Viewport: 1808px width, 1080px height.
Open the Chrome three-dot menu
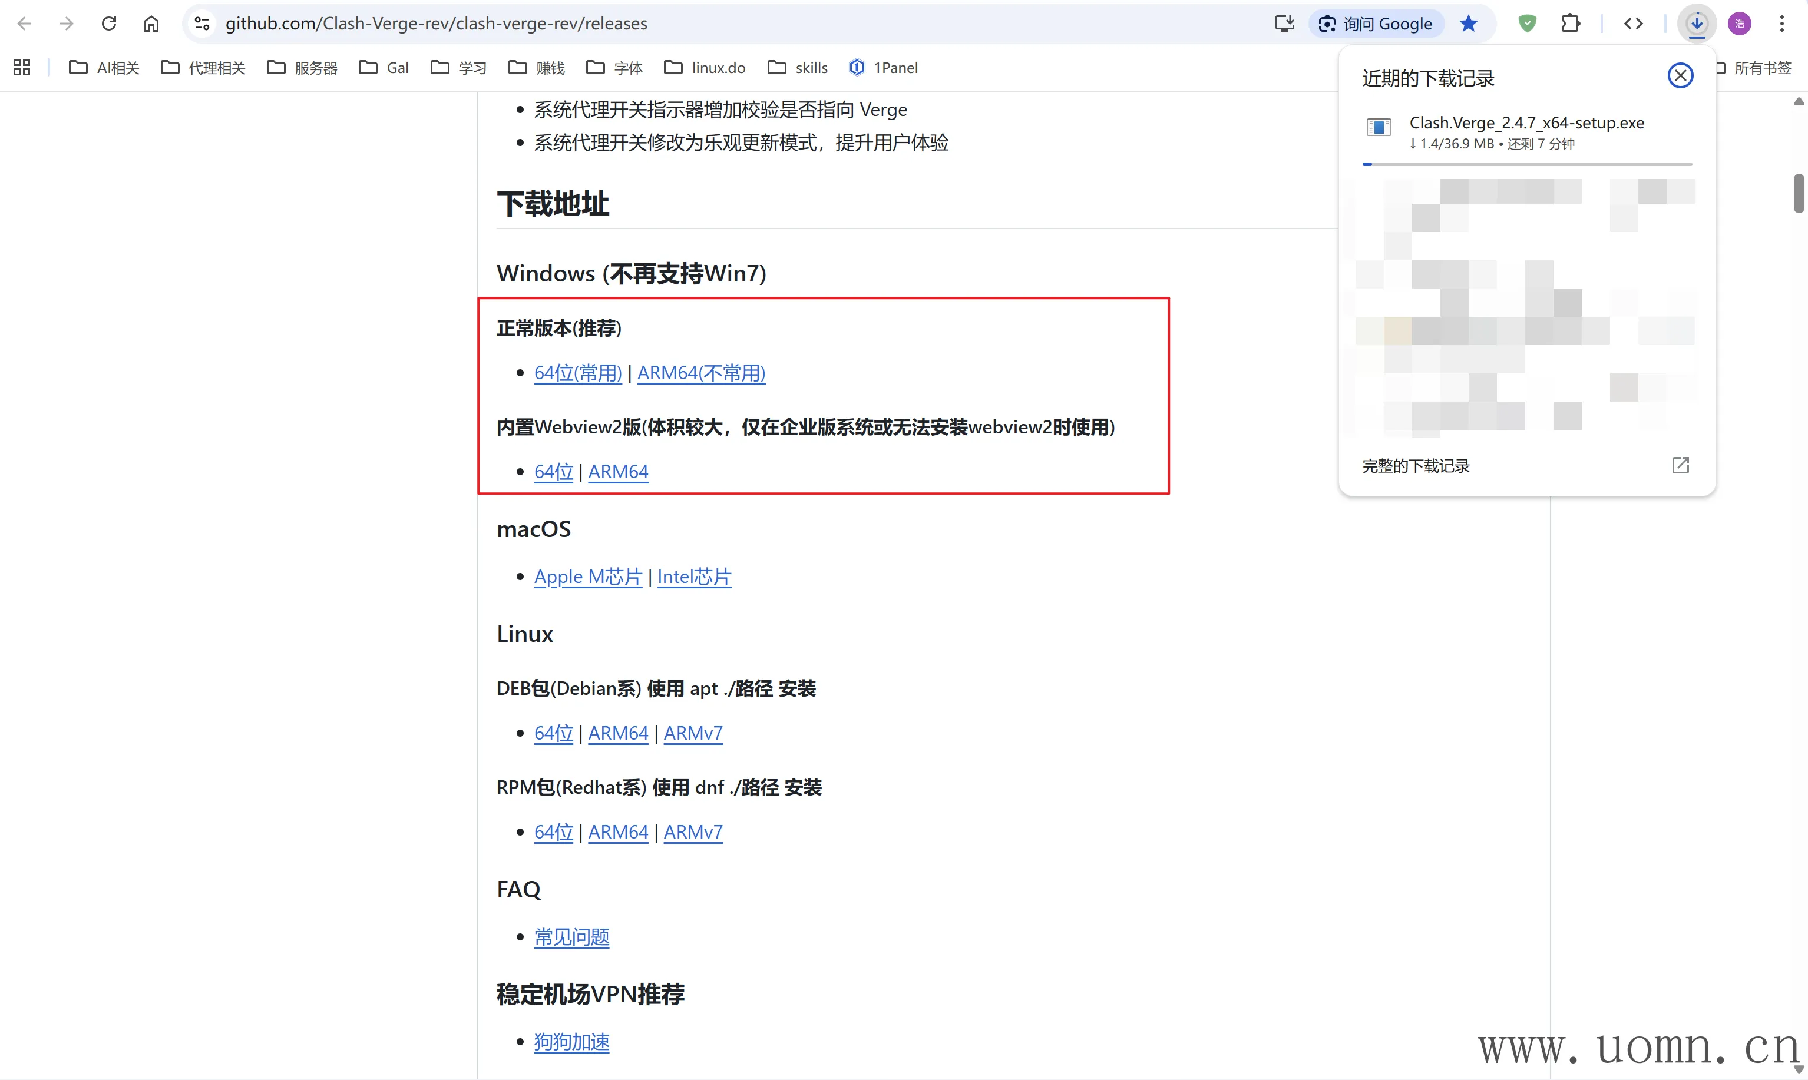point(1782,24)
